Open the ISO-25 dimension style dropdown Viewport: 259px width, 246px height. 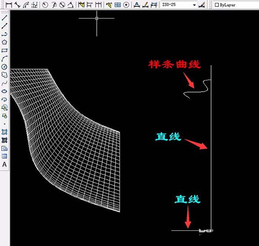[195, 5]
